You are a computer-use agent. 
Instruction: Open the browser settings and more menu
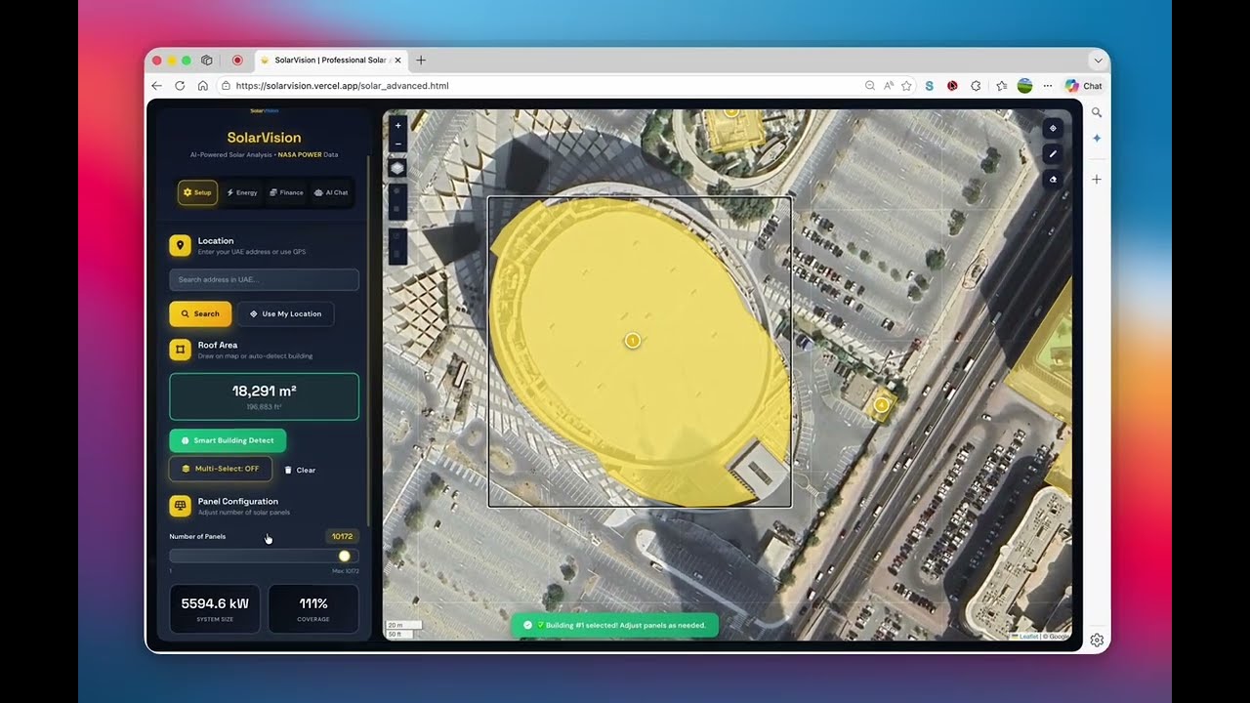pyautogui.click(x=1047, y=86)
